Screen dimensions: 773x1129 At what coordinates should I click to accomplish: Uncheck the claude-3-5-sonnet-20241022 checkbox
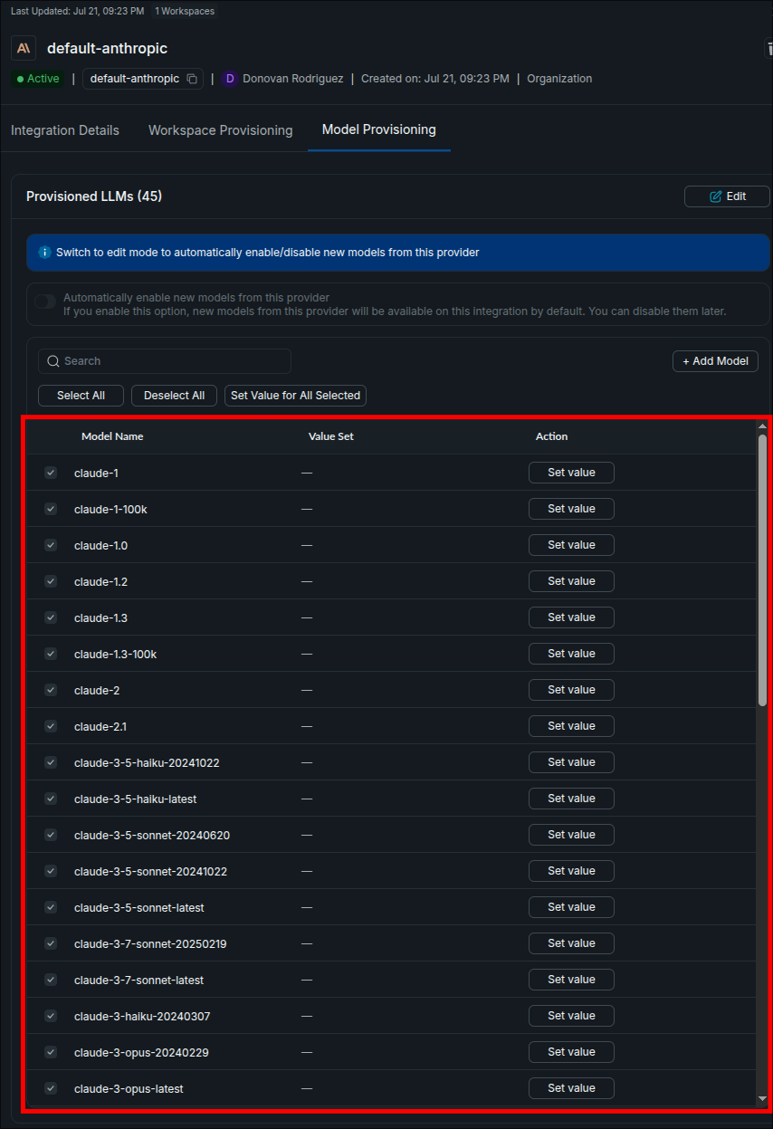pyautogui.click(x=51, y=871)
